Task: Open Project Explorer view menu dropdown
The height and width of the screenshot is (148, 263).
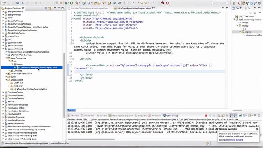Action: point(55,8)
